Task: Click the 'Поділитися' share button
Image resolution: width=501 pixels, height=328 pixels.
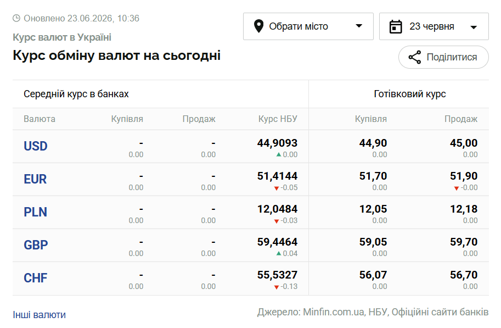Action: coord(443,57)
